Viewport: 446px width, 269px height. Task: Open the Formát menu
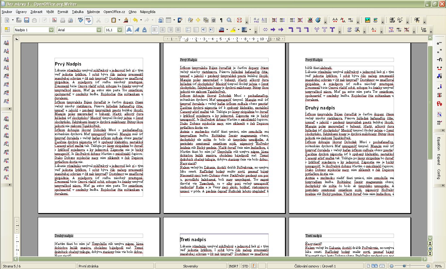[63, 12]
